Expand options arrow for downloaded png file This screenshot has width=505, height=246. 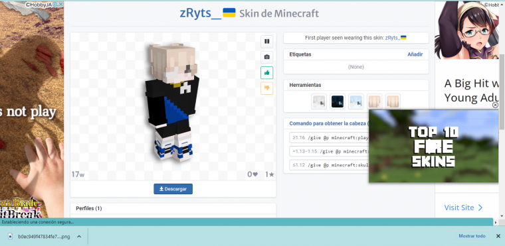coord(79,236)
